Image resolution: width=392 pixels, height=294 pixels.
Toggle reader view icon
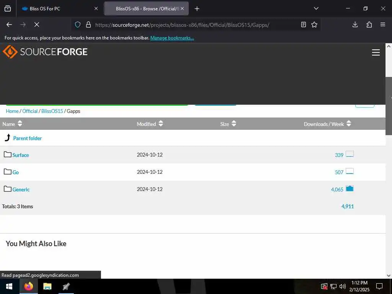pos(303,24)
